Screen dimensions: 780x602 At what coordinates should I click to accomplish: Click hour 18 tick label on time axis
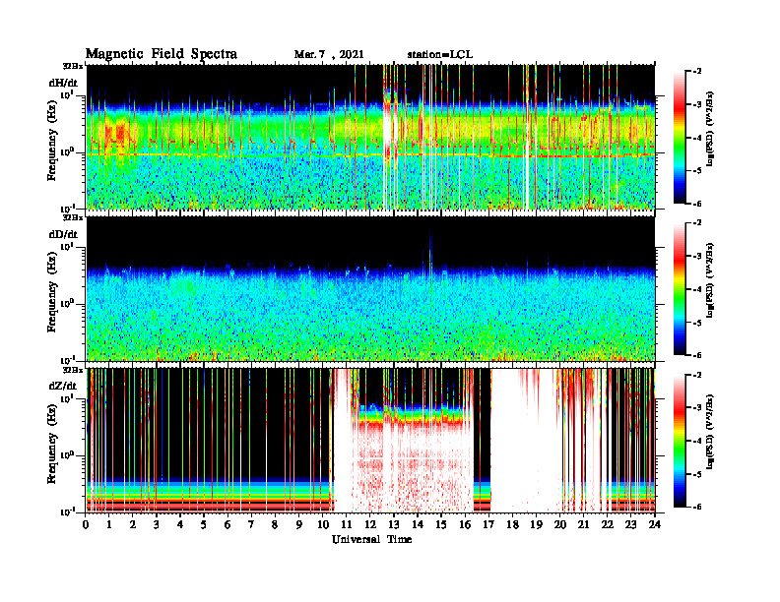pos(512,524)
